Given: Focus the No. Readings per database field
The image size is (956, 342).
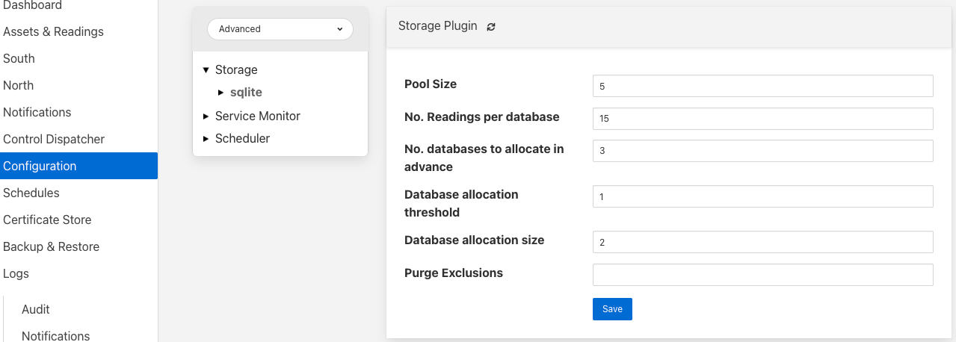Looking at the screenshot, I should point(762,119).
